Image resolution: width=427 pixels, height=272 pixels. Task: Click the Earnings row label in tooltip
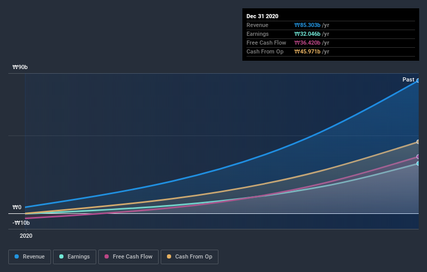click(x=257, y=34)
